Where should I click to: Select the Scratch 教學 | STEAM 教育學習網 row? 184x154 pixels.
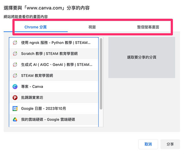coord(54,54)
